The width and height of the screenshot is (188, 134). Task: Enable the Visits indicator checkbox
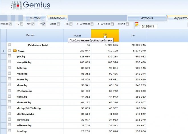point(58,24)
